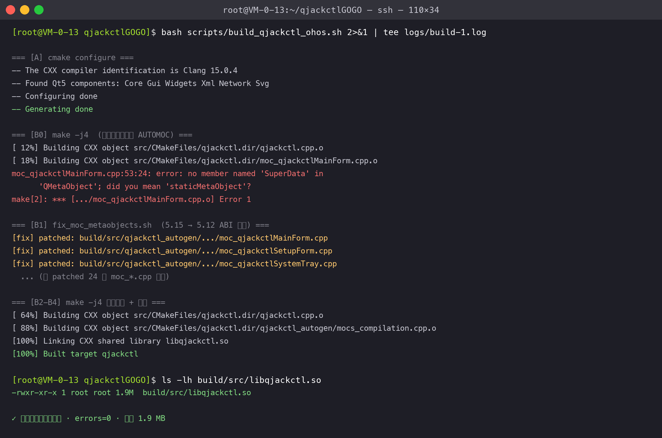Click 'tee logs/build-1.log' in the command

[435, 32]
